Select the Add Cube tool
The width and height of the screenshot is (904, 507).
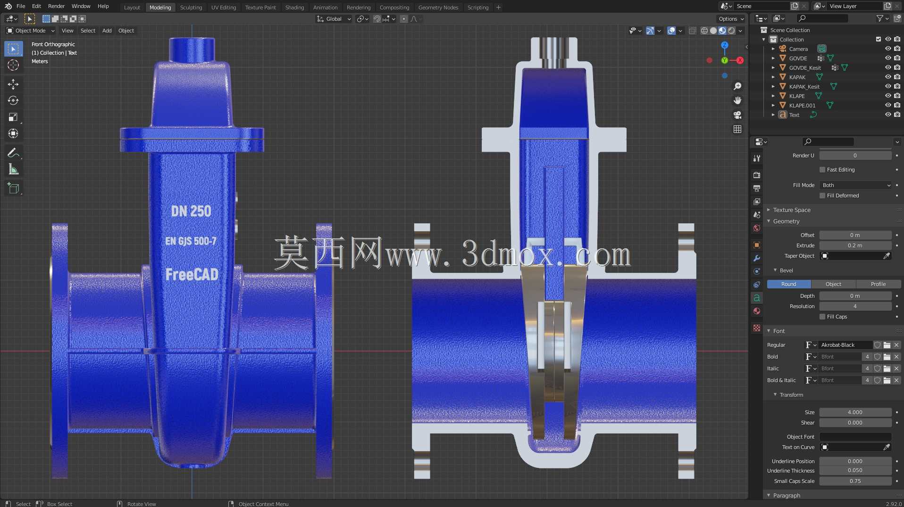(13, 188)
